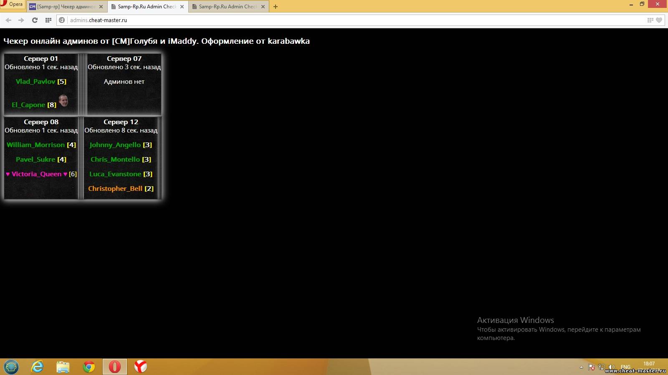
Task: Launch Google Chrome from the taskbar
Action: (89, 367)
